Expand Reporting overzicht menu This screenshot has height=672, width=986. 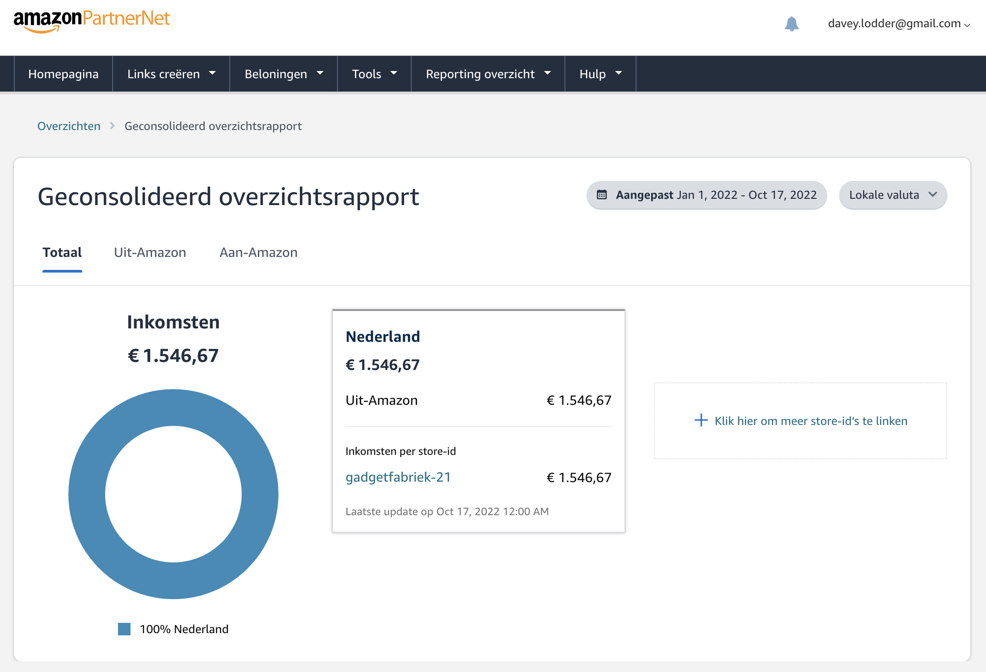click(488, 74)
